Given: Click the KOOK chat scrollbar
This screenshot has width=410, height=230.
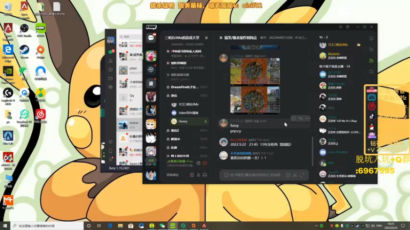Looking at the screenshot, I should [x=313, y=151].
